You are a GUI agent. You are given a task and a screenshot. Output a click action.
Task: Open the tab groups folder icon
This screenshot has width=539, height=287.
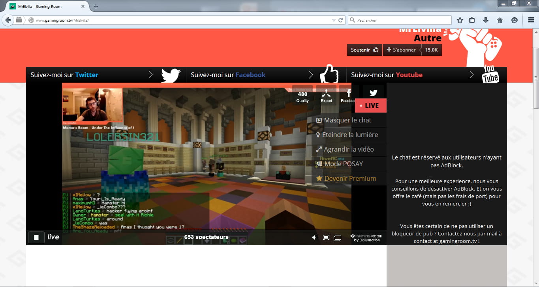(x=19, y=20)
